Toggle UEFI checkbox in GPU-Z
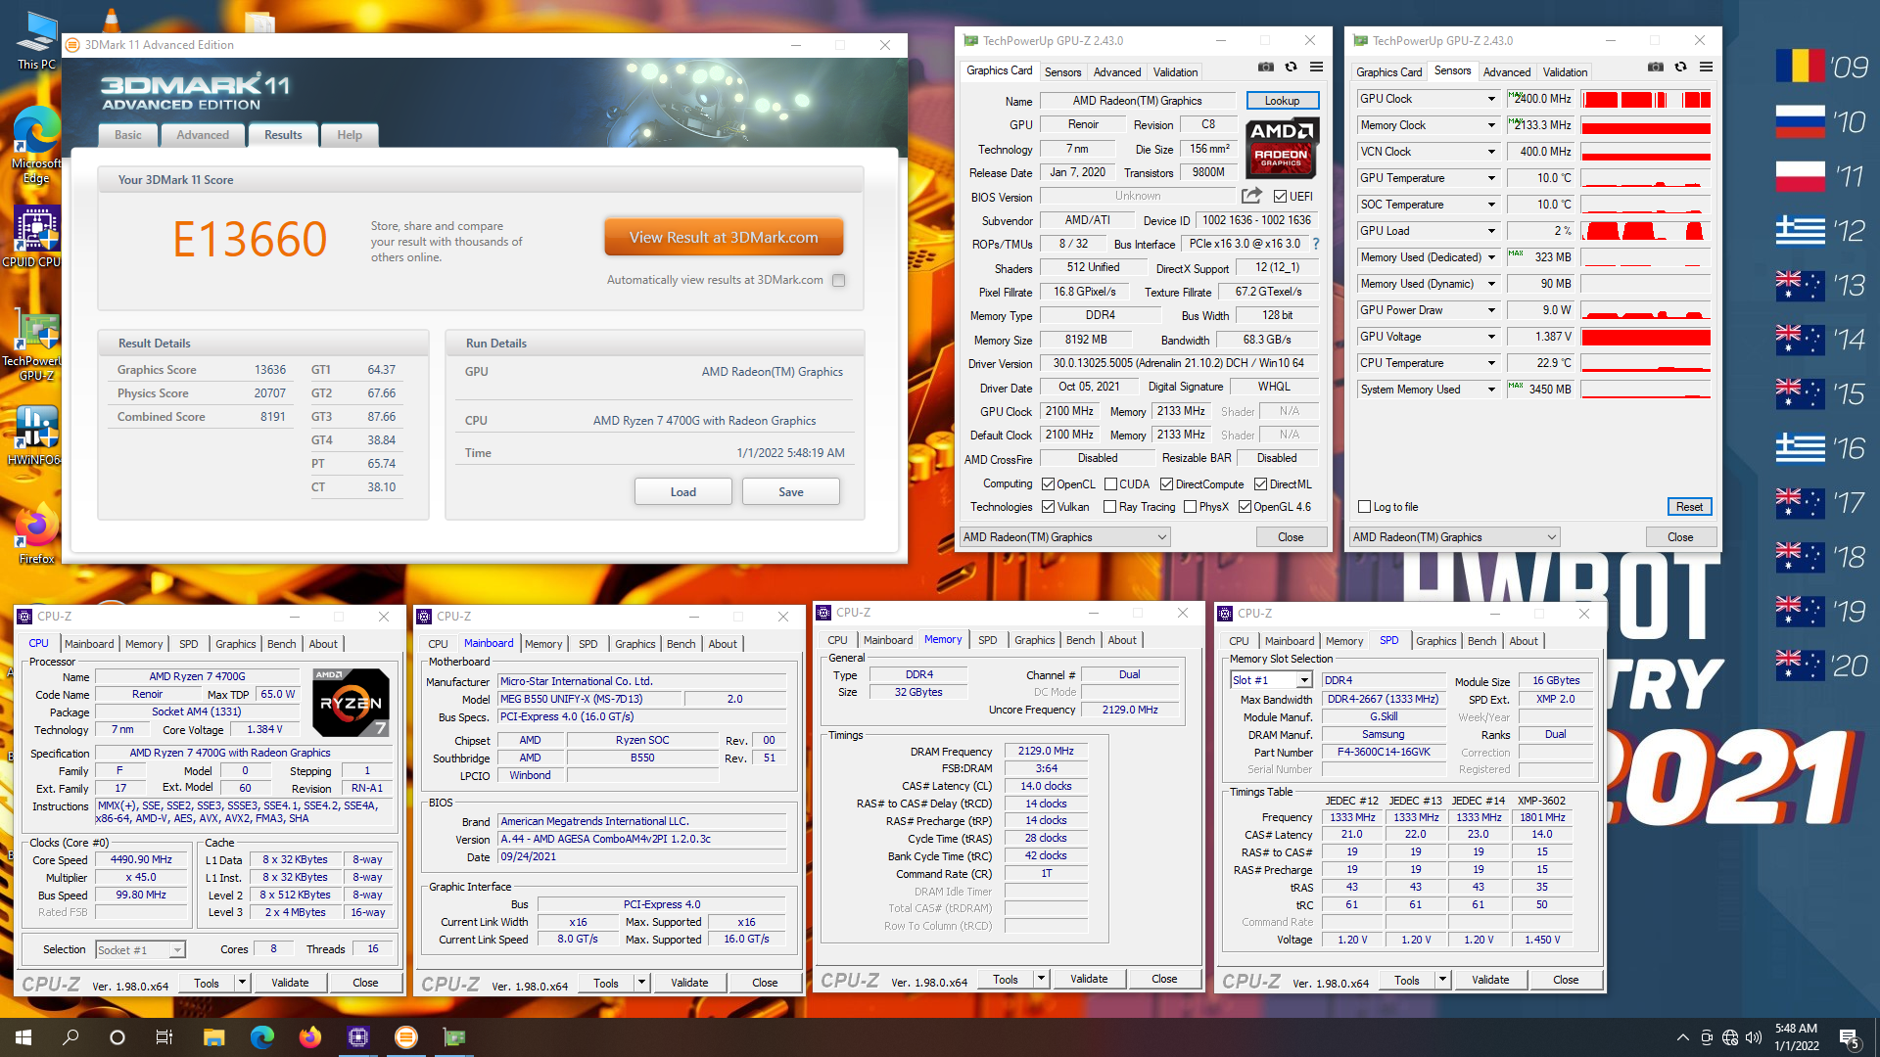1880x1057 pixels. point(1280,197)
